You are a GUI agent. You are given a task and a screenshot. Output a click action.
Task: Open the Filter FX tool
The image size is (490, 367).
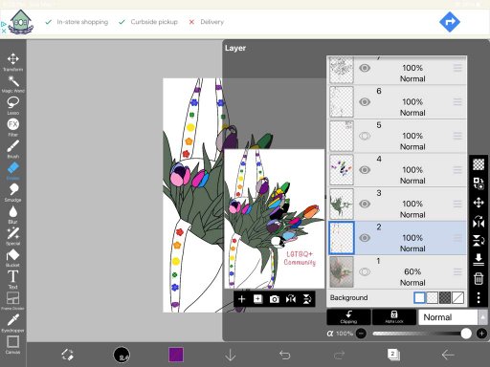coord(12,127)
